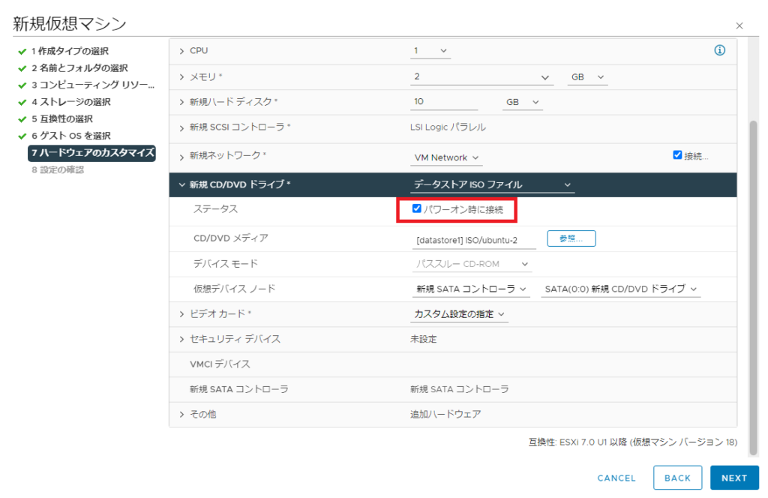Click the 新規 SATA コントローラ row label
Viewport: 768px width, 498px height.
[239, 389]
